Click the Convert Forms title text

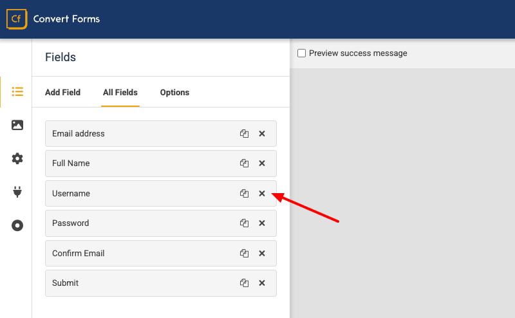(67, 19)
